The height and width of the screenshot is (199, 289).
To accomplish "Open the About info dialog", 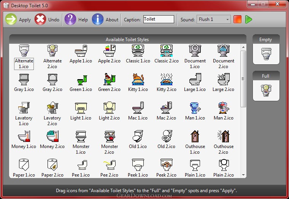I will pyautogui.click(x=97, y=19).
